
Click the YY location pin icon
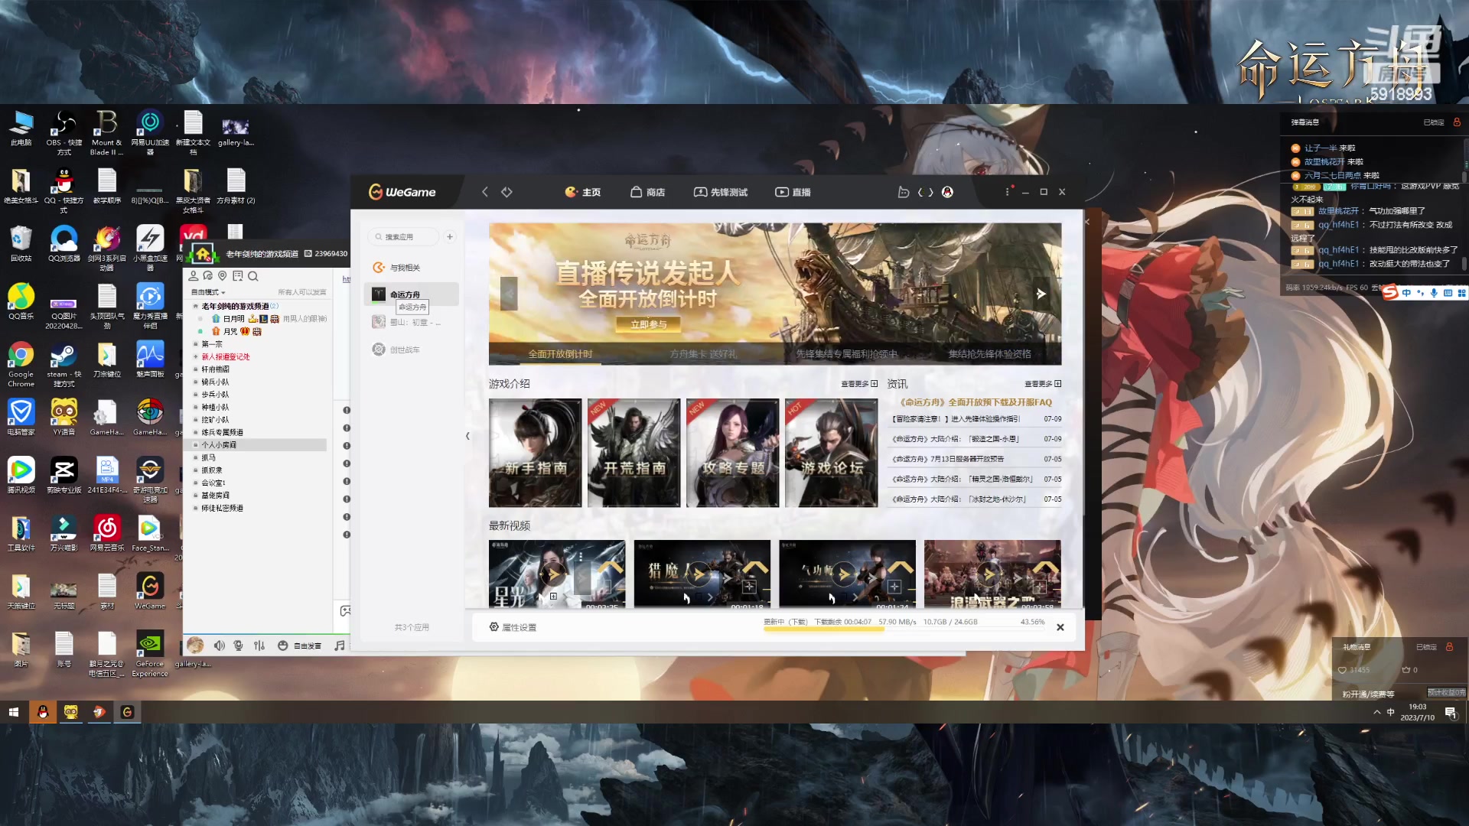tap(223, 276)
